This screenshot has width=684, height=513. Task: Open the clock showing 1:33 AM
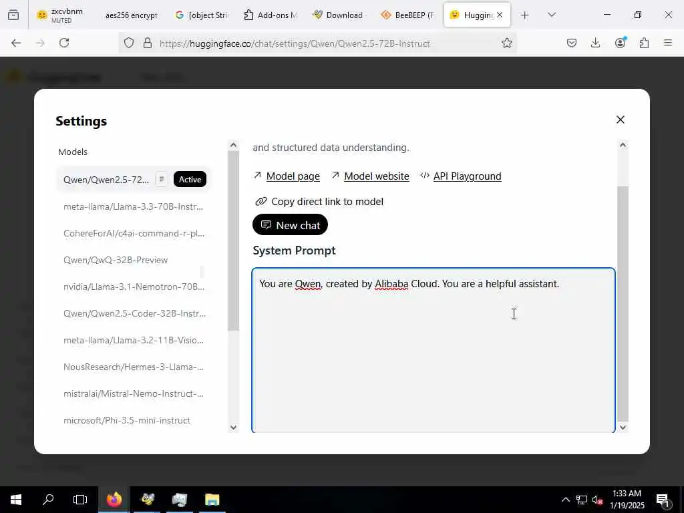[x=627, y=500]
